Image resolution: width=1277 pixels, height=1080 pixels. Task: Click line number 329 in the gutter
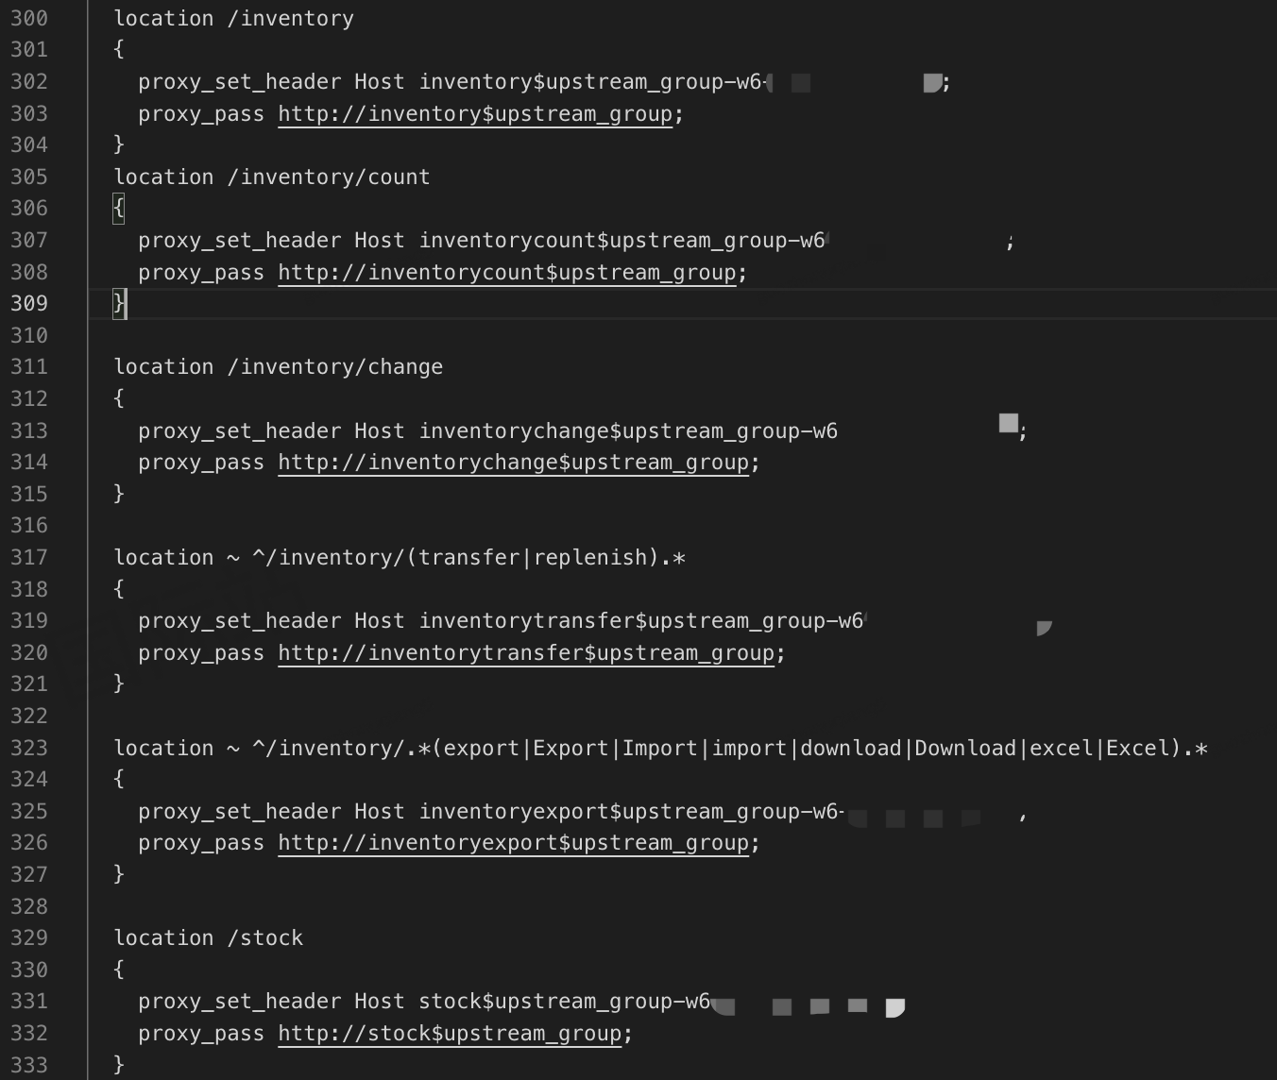[x=29, y=938]
